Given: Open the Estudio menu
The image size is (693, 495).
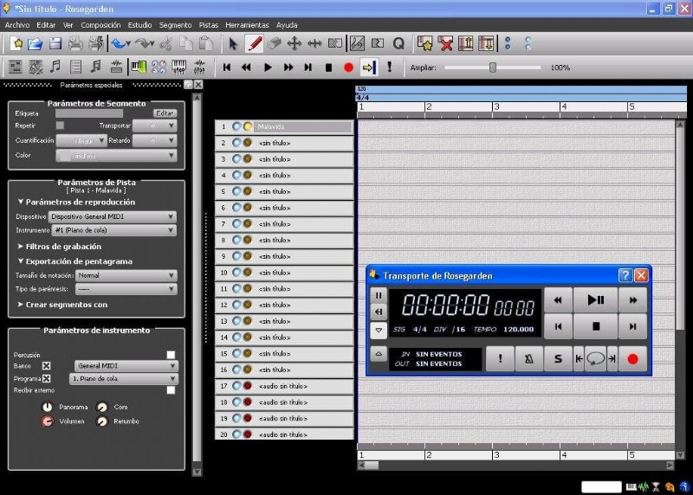Looking at the screenshot, I should [139, 25].
